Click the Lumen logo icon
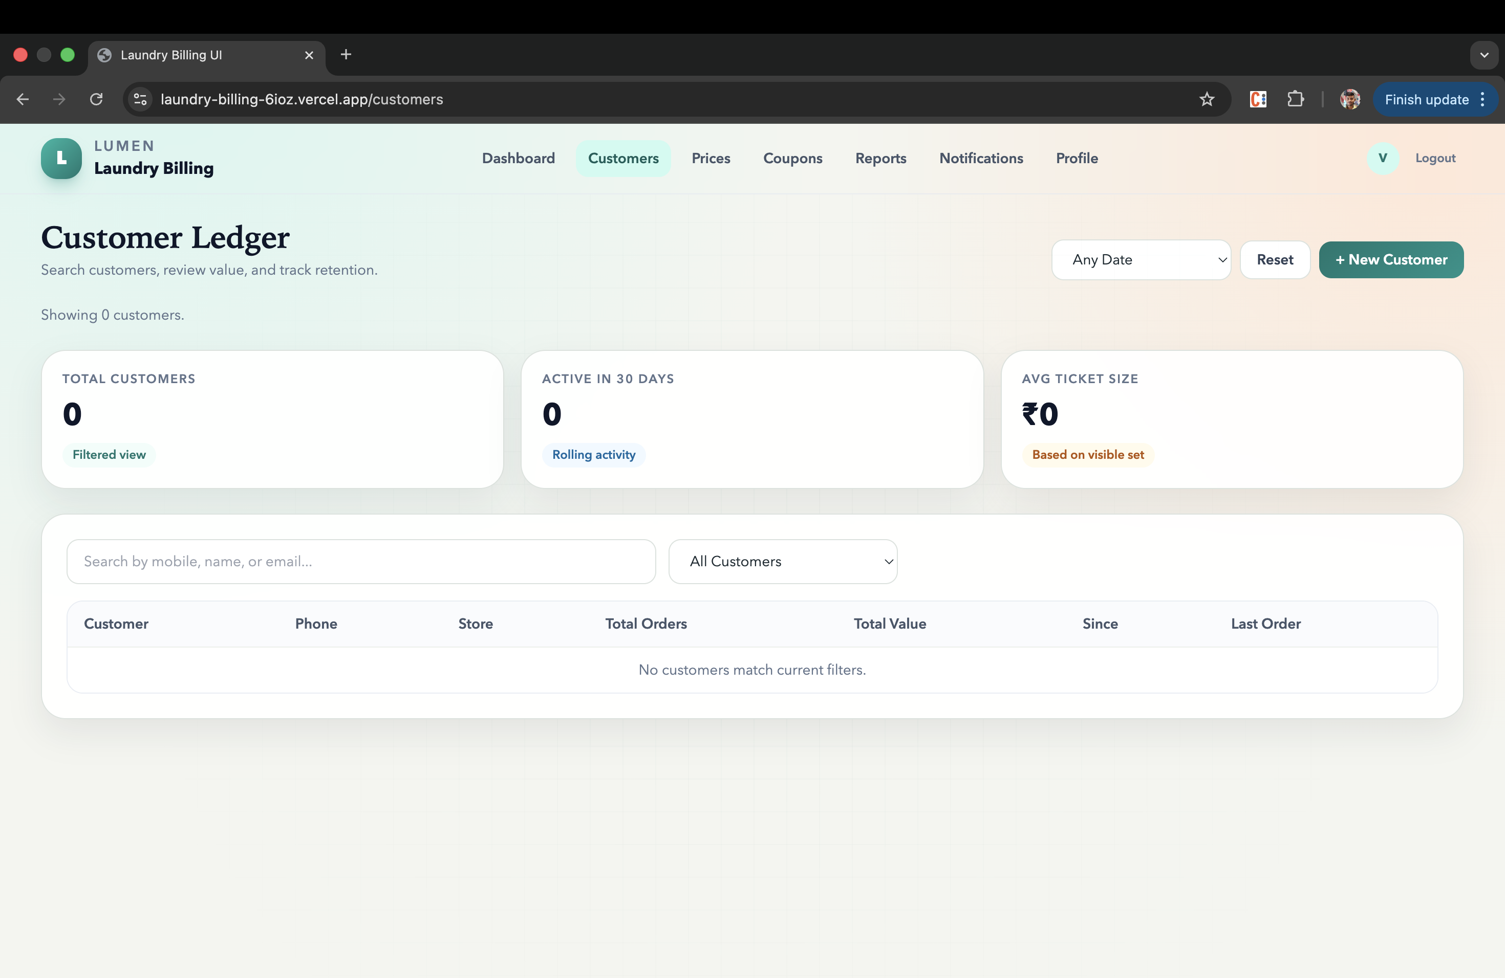 click(61, 159)
